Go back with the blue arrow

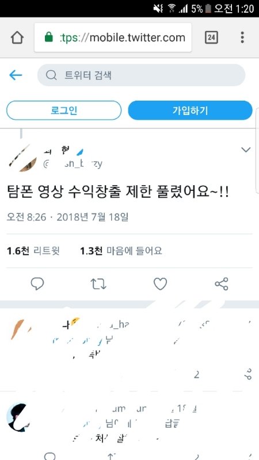click(x=16, y=75)
